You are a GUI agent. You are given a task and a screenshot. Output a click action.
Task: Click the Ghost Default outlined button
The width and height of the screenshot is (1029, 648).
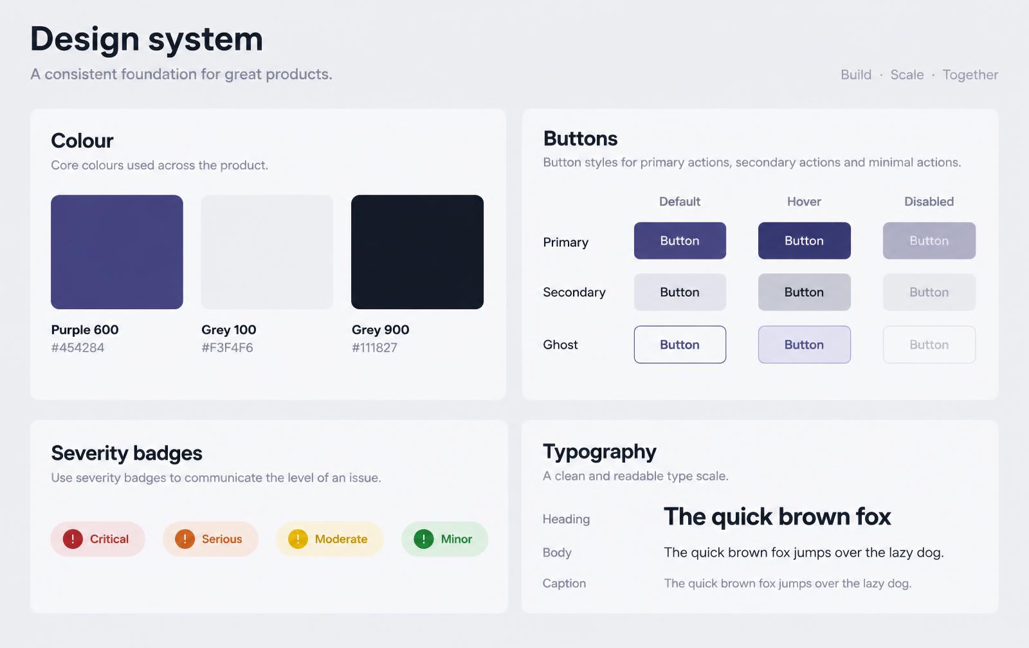coord(680,345)
